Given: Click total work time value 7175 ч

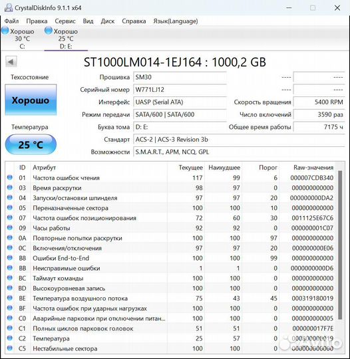Looking at the screenshot, I should tap(319, 127).
